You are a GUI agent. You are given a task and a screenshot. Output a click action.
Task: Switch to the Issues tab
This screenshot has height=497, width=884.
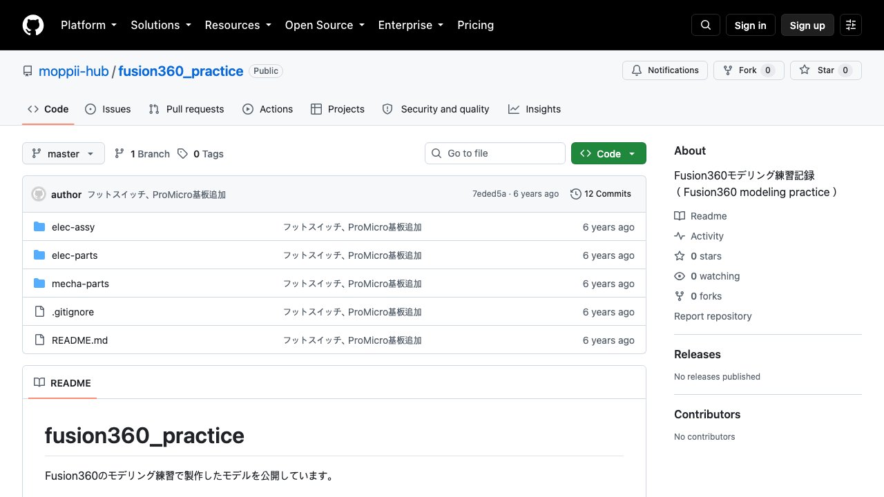click(x=108, y=109)
